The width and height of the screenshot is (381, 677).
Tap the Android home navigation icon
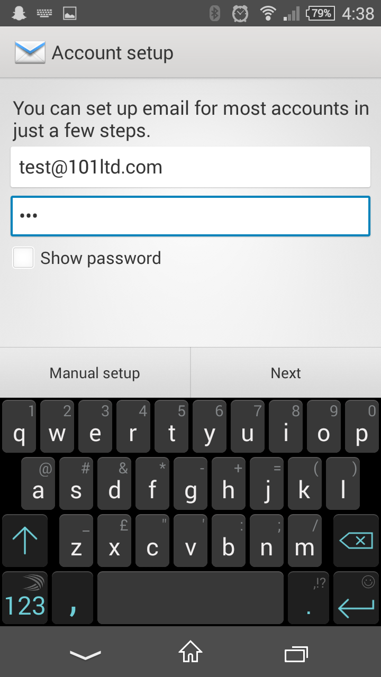[190, 652]
